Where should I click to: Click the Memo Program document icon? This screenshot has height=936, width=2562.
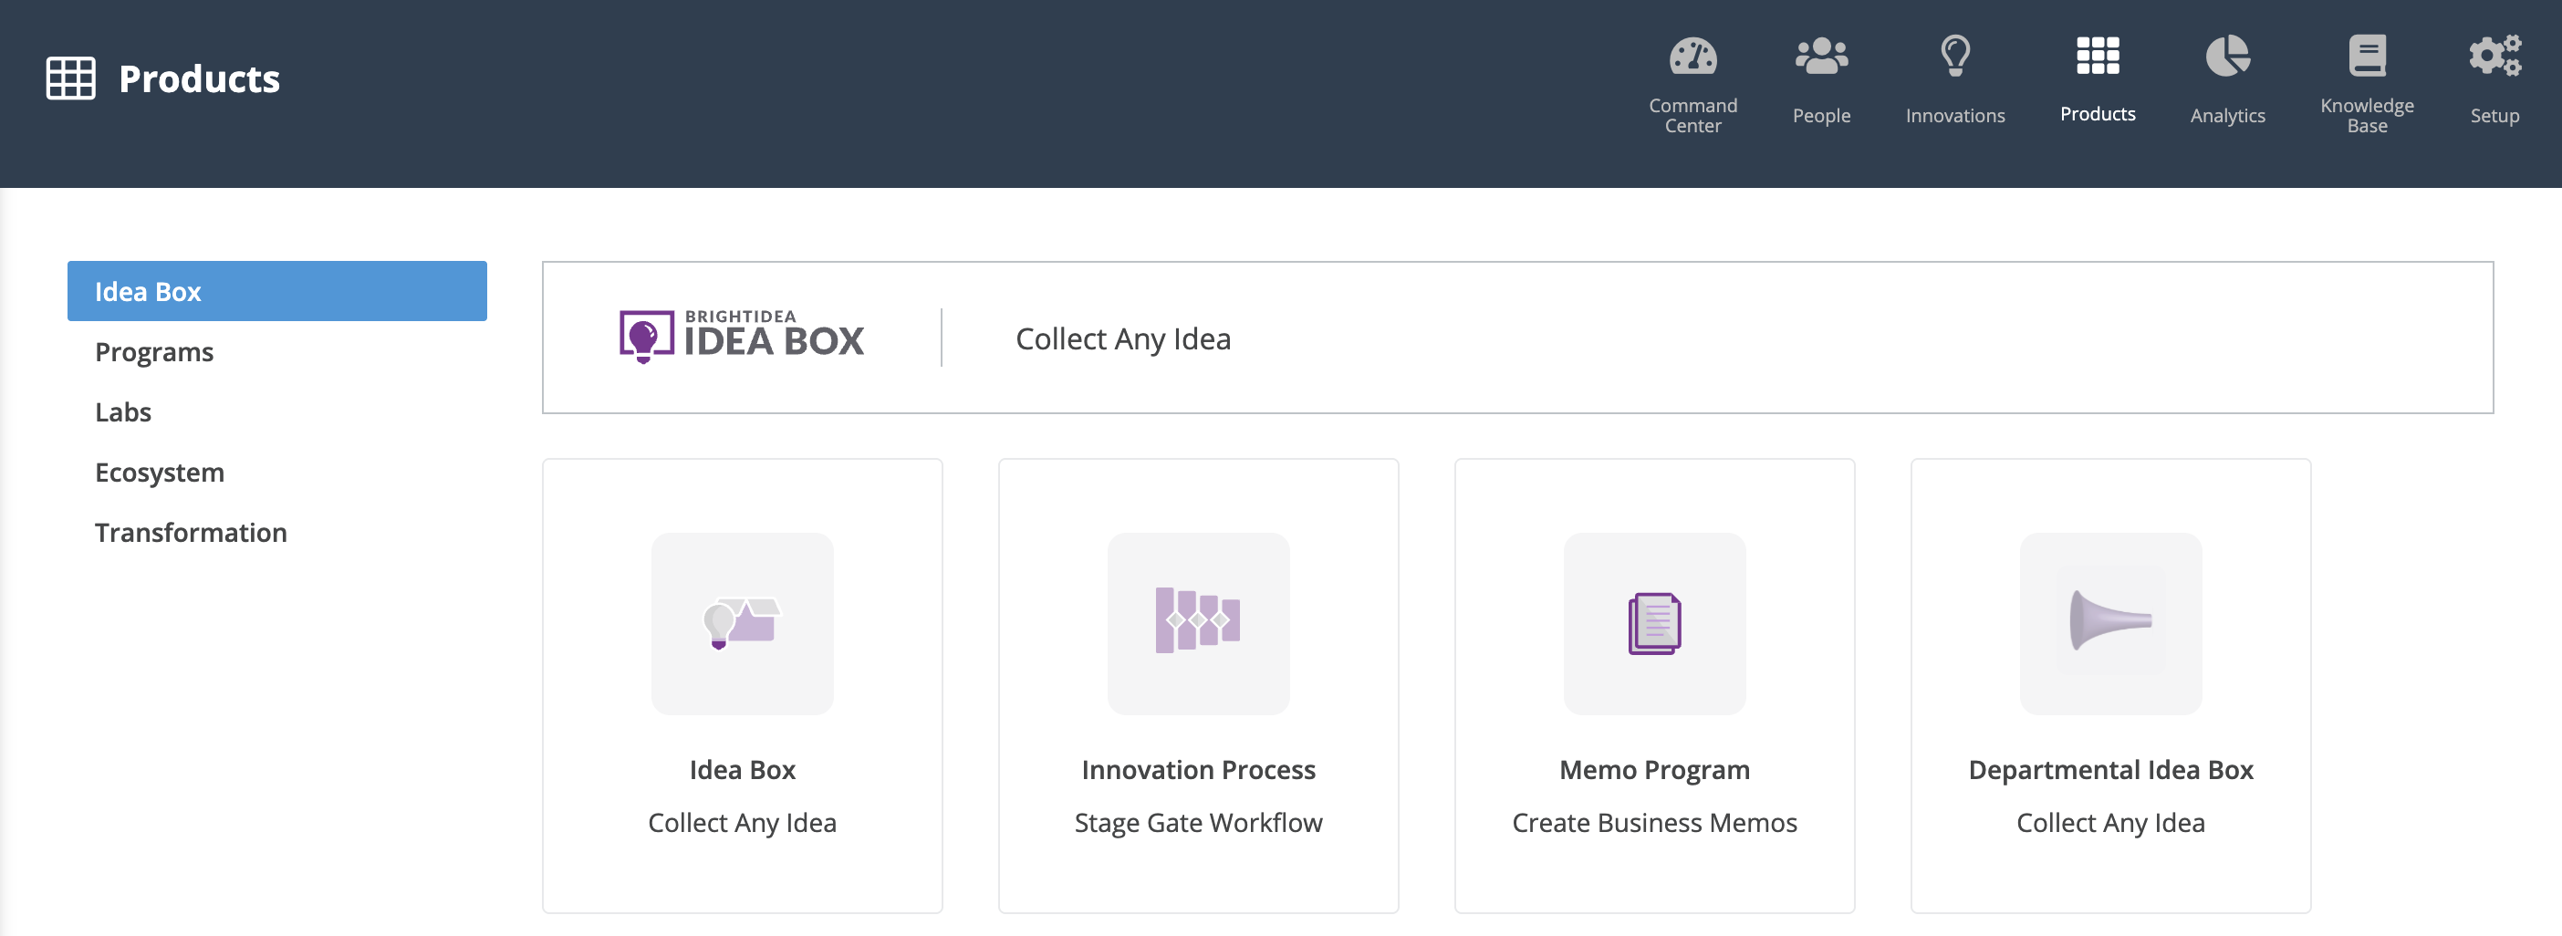(x=1655, y=624)
